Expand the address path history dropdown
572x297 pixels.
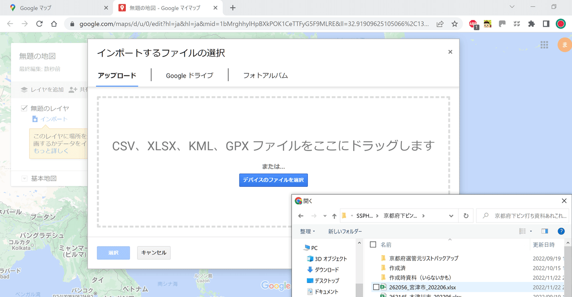point(451,215)
